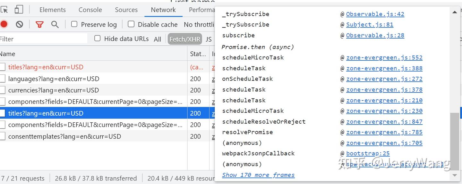
Task: Click the inspect element cursor icon
Action: tap(4, 10)
